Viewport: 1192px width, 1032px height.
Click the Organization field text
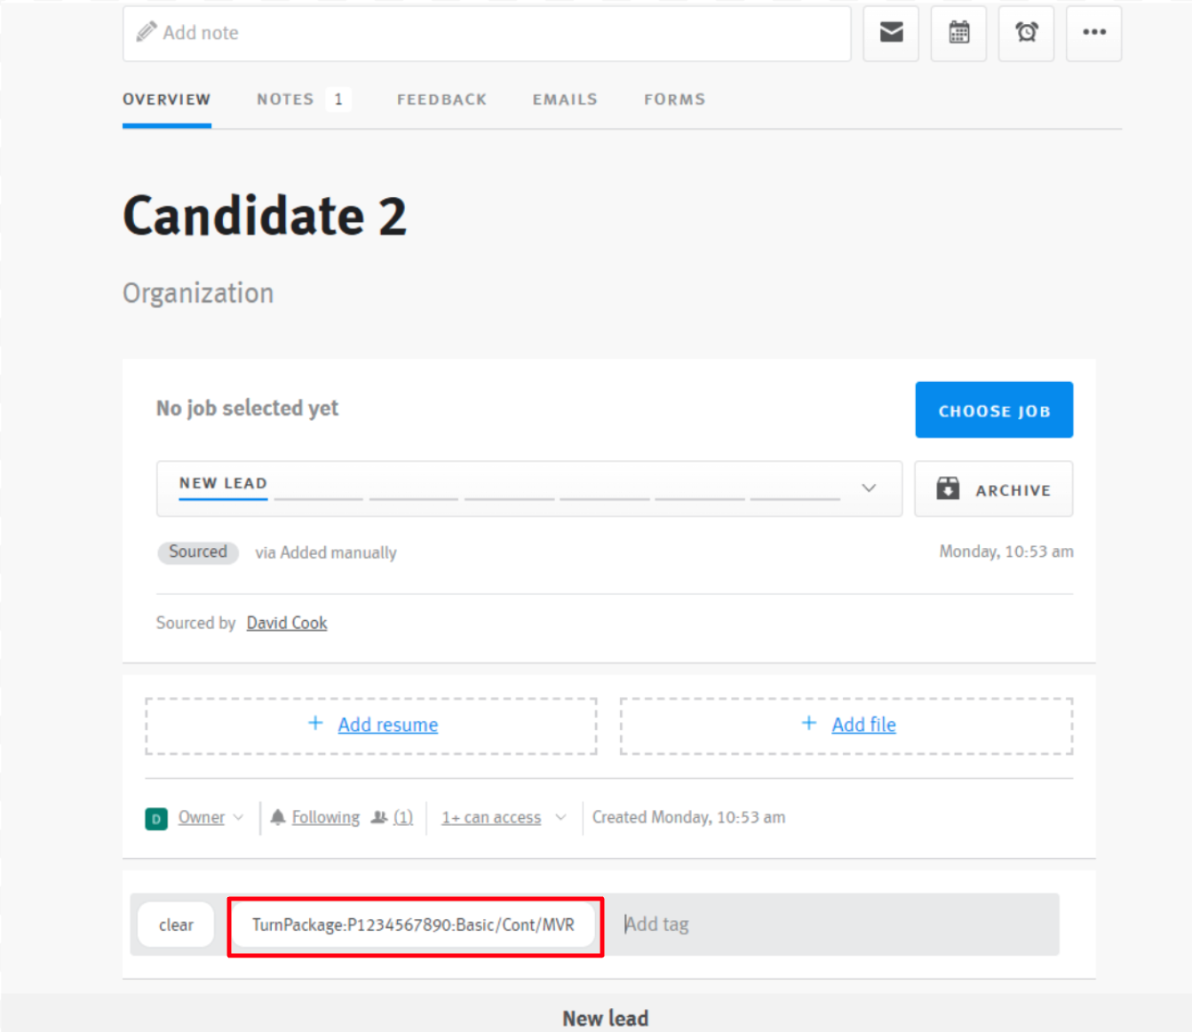click(x=198, y=293)
